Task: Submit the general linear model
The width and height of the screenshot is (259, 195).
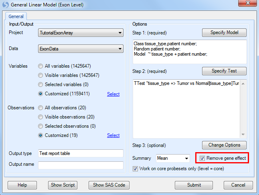Action: pyautogui.click(x=194, y=185)
